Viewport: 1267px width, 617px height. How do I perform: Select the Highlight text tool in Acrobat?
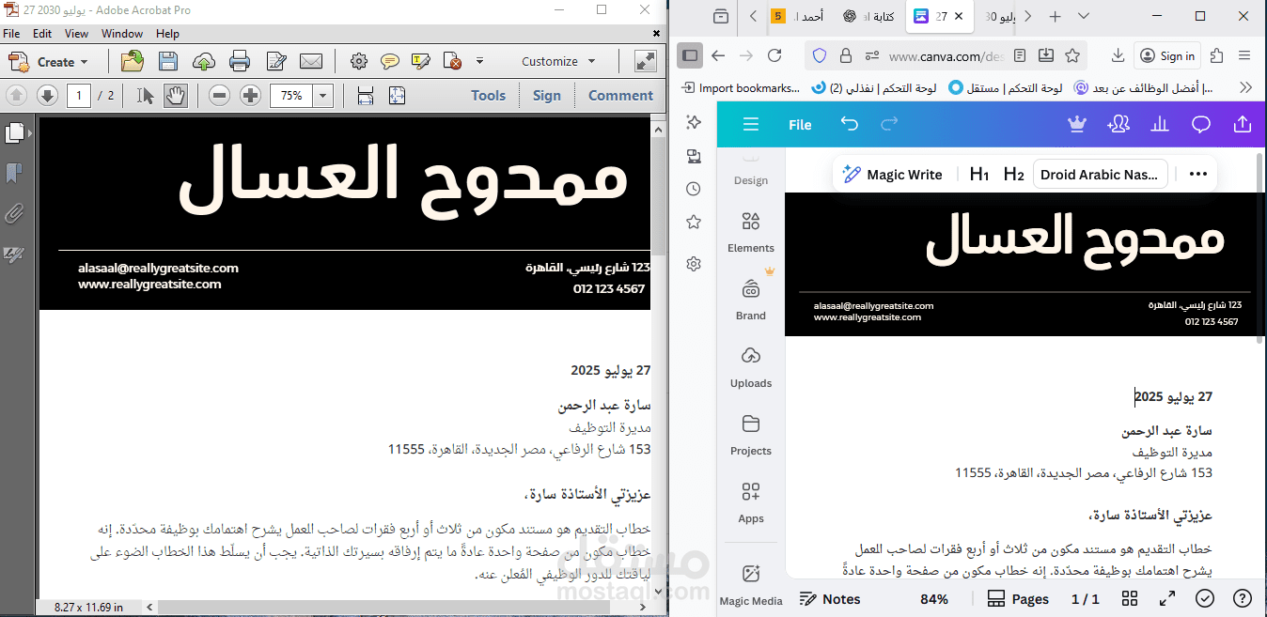click(x=420, y=62)
